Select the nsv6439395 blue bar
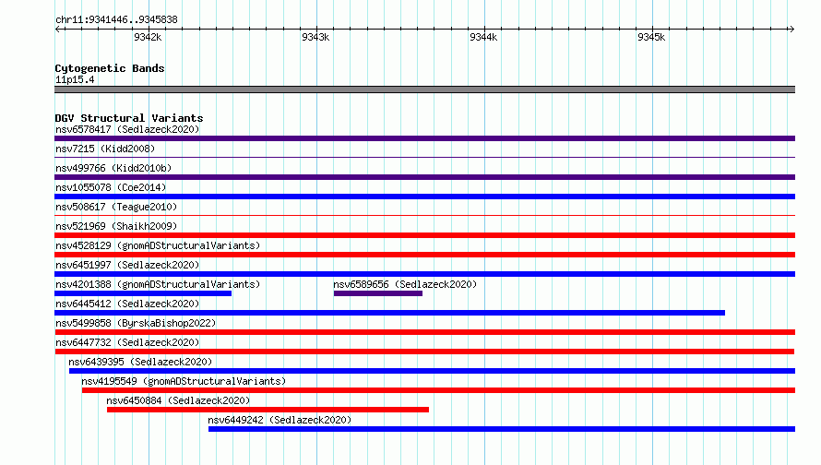The height and width of the screenshot is (465, 821). 432,371
